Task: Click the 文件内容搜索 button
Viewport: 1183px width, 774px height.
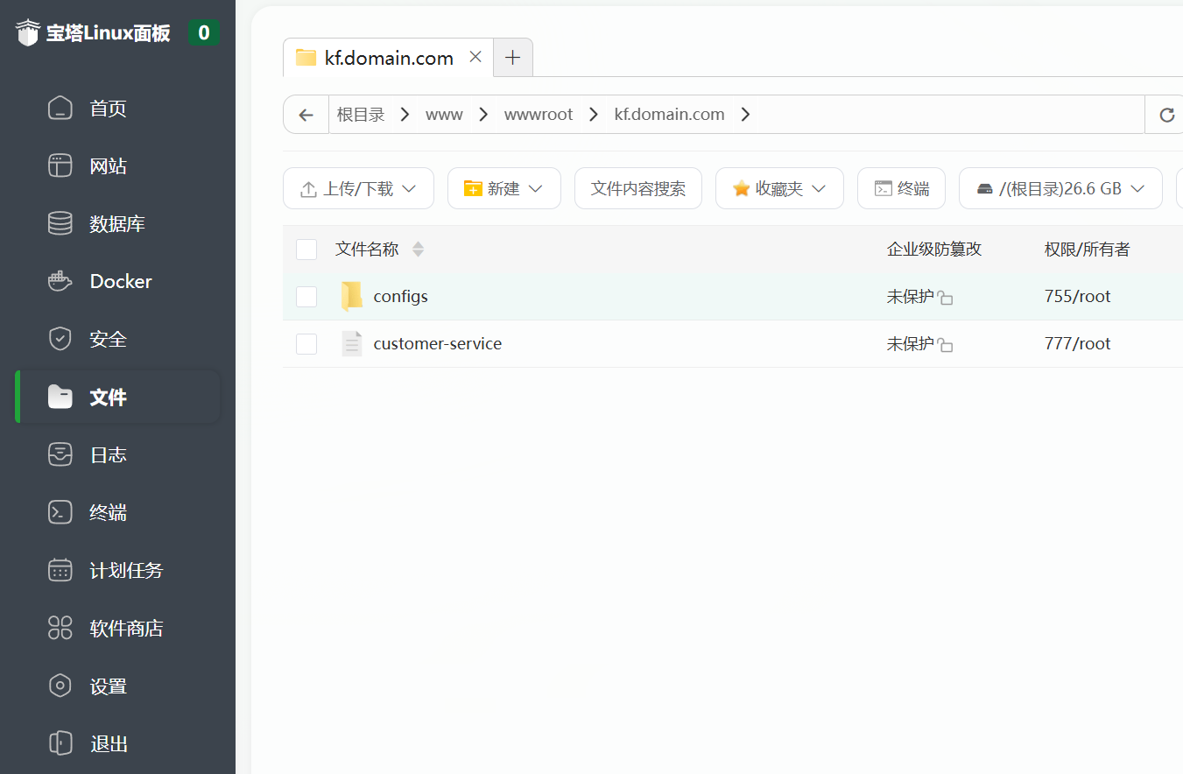Action: (637, 188)
